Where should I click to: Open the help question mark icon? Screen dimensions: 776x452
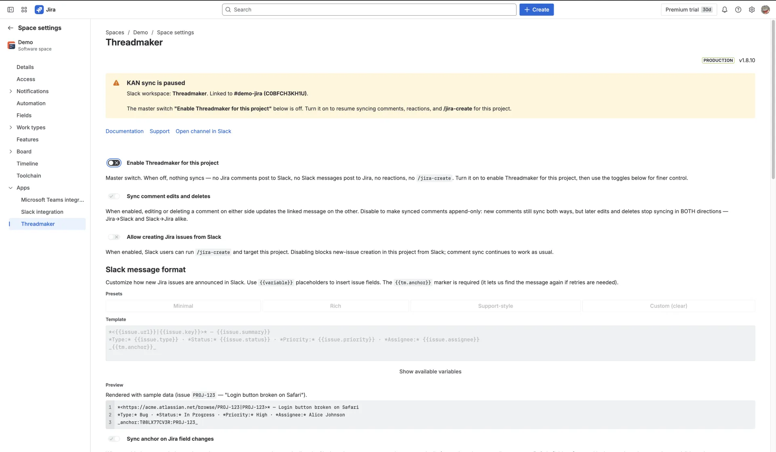point(738,10)
